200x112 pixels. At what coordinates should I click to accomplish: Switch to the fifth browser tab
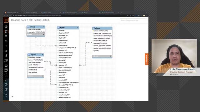[91, 13]
